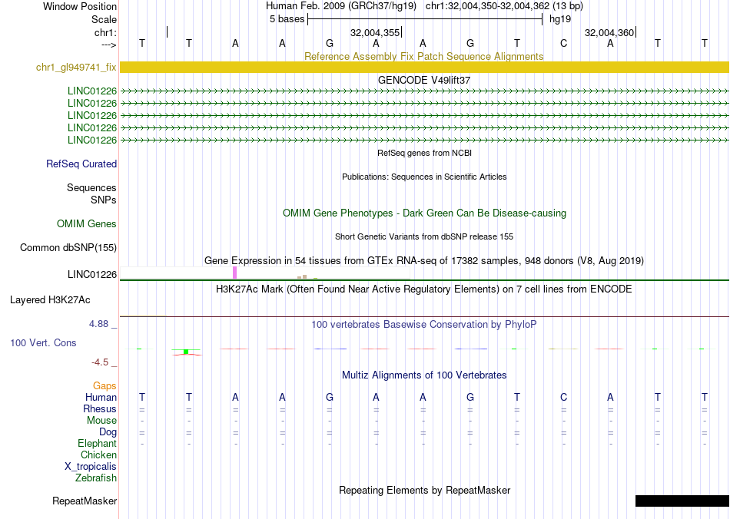
Task: Click the magenta bar in the GTEx expression chart
Action: pos(234,273)
